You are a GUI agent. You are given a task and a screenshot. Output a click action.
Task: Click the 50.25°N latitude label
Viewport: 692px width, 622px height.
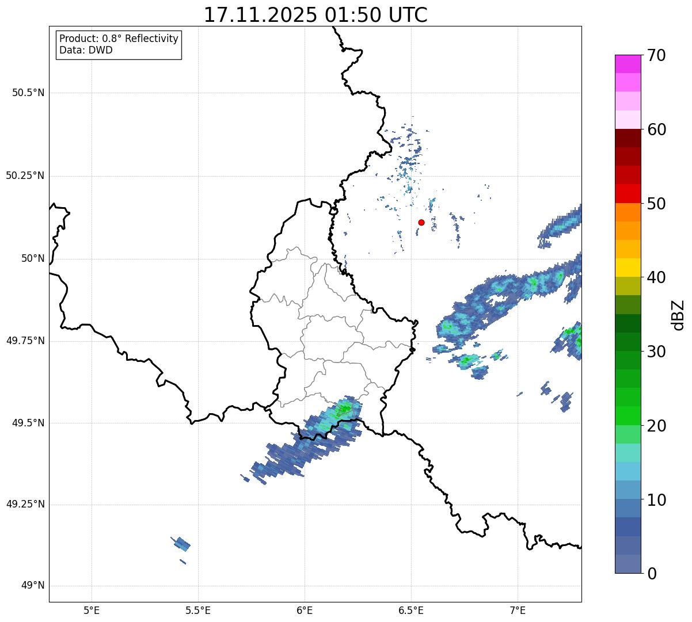click(25, 175)
